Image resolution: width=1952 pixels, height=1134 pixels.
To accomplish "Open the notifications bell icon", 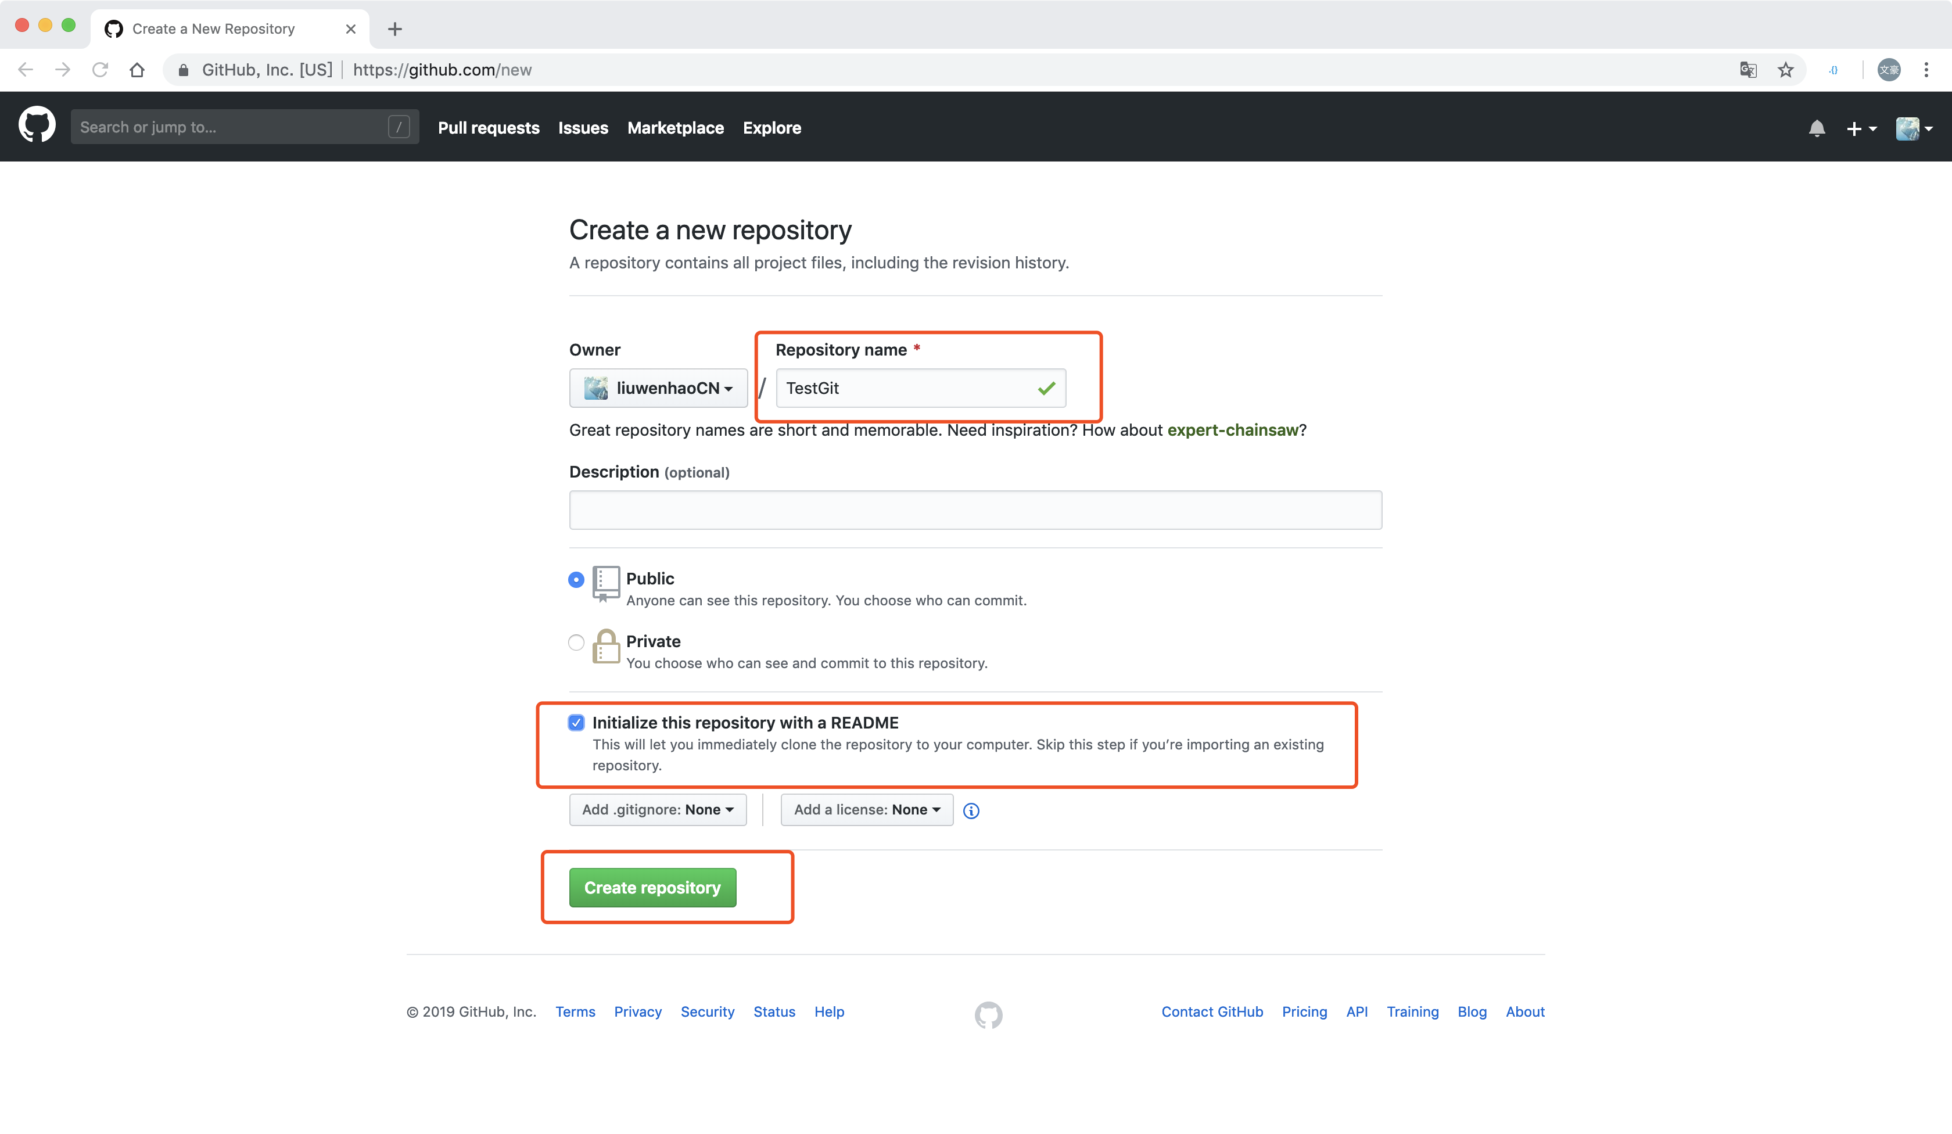I will tap(1817, 128).
